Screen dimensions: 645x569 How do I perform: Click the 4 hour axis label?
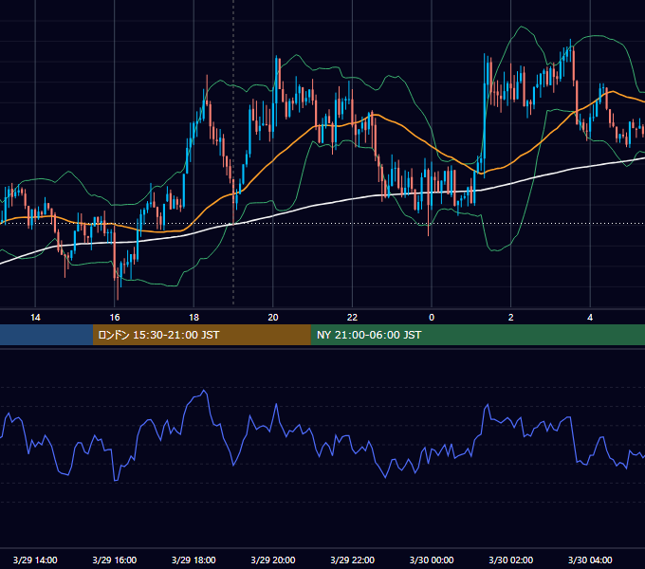[x=590, y=318]
